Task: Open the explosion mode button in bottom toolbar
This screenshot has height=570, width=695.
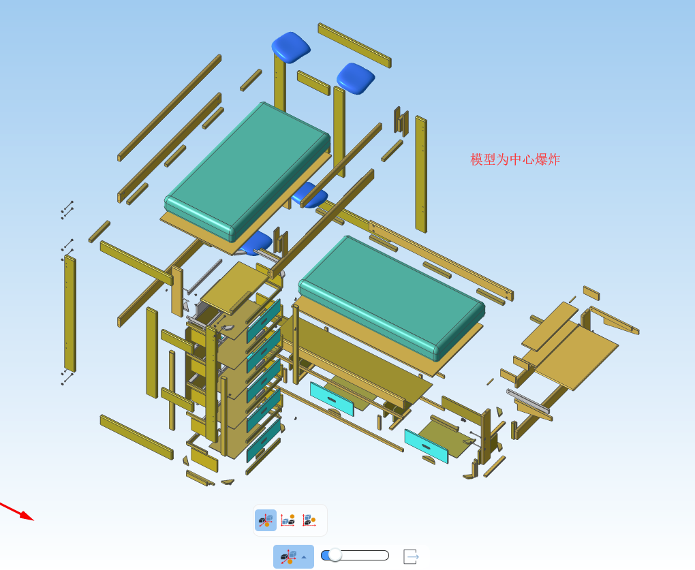Action: [x=288, y=556]
